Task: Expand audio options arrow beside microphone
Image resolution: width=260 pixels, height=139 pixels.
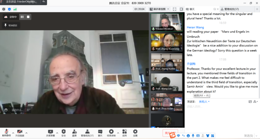Action: [x=13, y=133]
